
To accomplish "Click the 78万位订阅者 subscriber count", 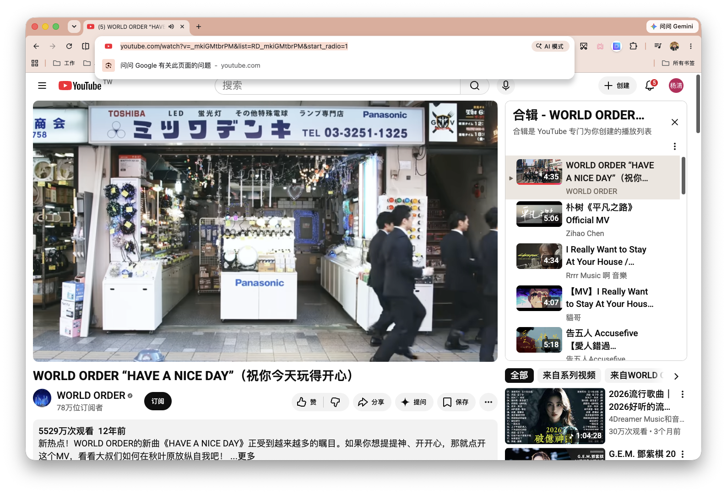I will pyautogui.click(x=80, y=408).
